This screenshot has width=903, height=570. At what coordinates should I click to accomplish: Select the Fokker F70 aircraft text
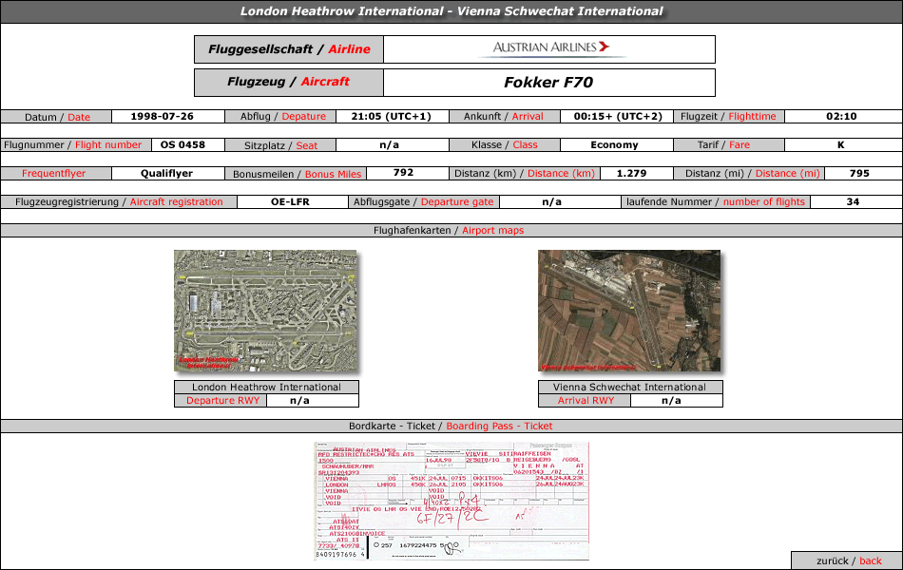coord(548,83)
